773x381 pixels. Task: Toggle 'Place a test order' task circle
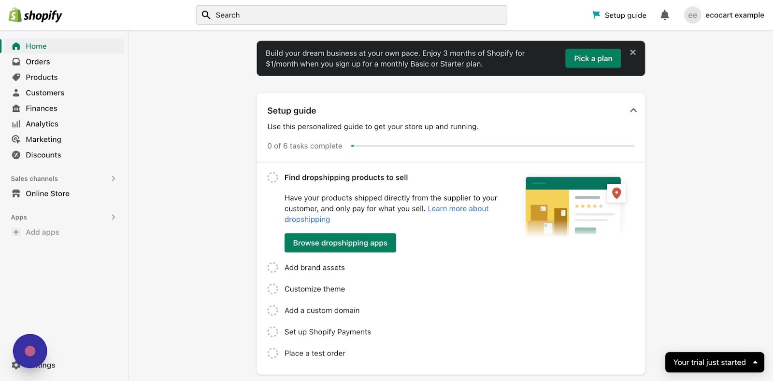pyautogui.click(x=272, y=354)
